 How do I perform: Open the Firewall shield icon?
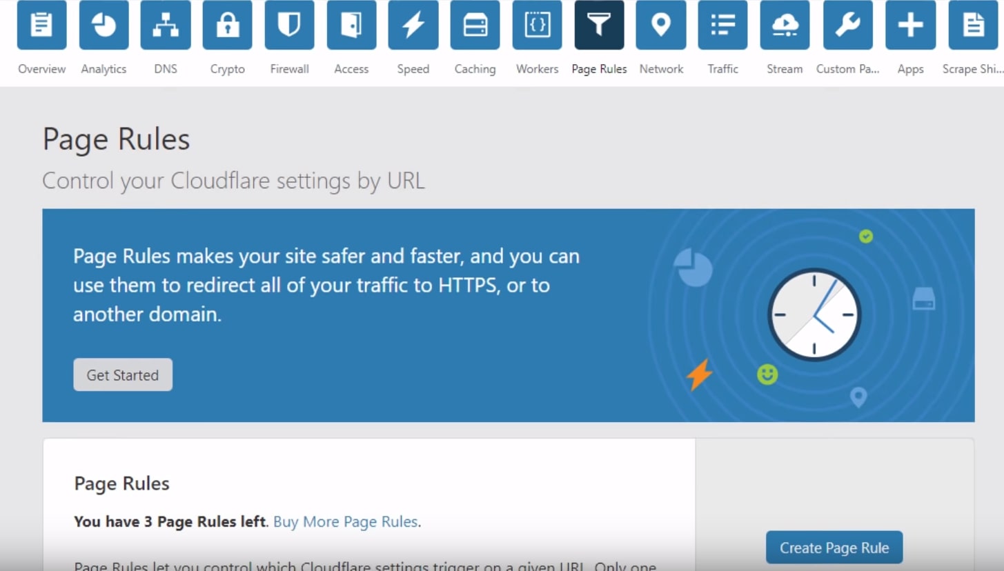tap(289, 25)
